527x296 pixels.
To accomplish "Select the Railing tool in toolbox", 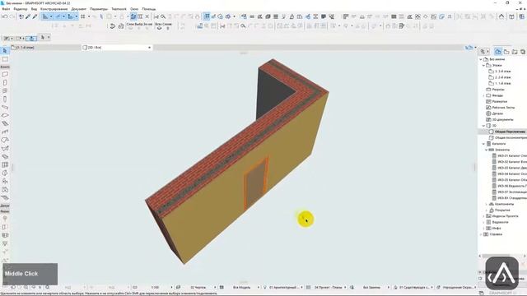I will tap(5, 132).
